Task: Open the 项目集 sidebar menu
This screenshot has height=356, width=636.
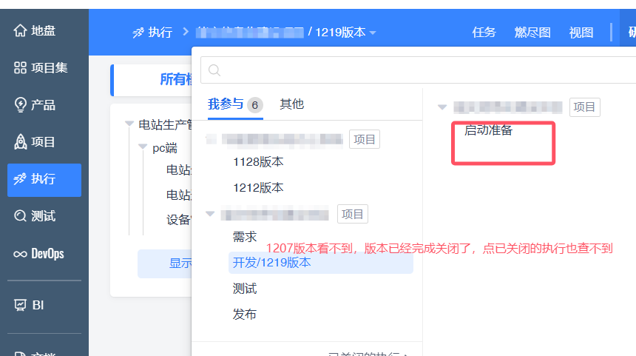Action: (44, 67)
